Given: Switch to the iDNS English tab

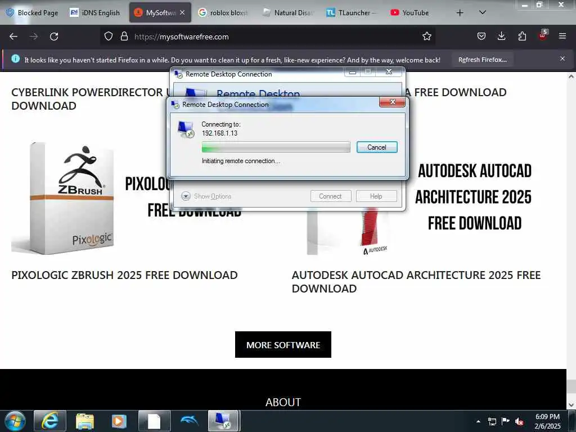Looking at the screenshot, I should (95, 13).
